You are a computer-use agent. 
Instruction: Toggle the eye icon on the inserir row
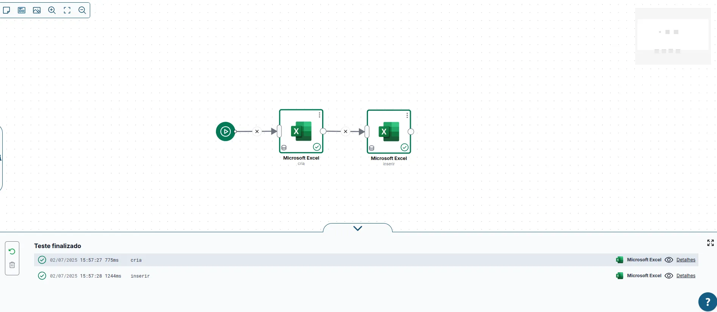[669, 276]
